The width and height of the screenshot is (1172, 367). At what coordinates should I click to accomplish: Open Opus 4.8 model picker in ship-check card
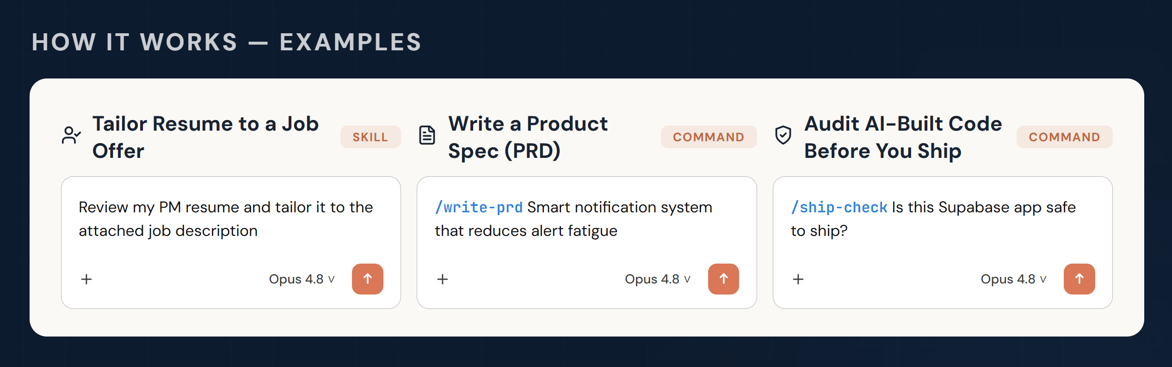pyautogui.click(x=1013, y=279)
